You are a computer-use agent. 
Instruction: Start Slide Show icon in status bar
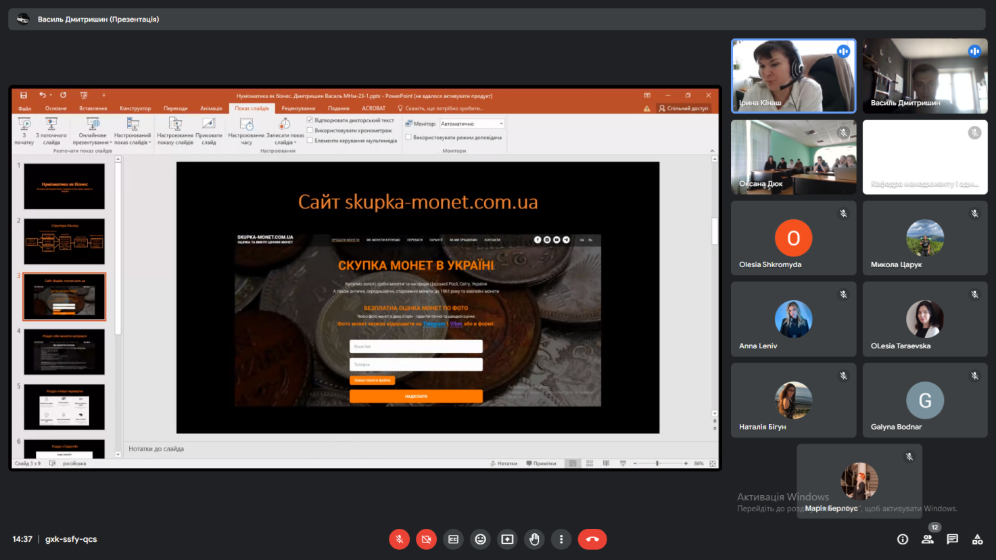(x=623, y=463)
